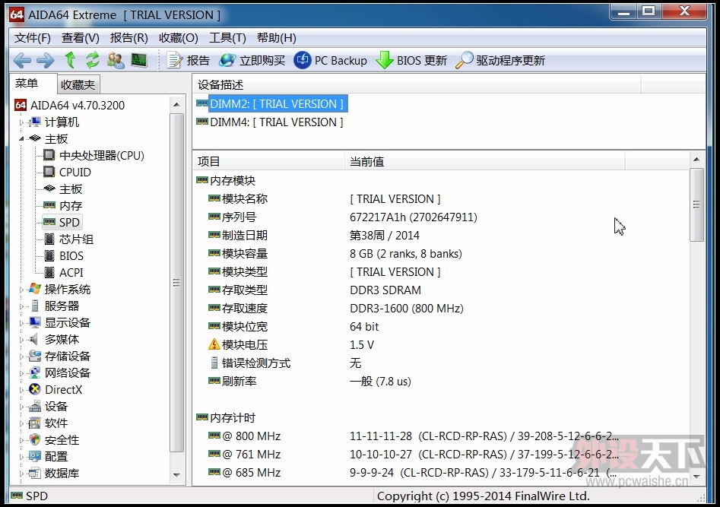Go back with the left arrow icon

(x=22, y=60)
